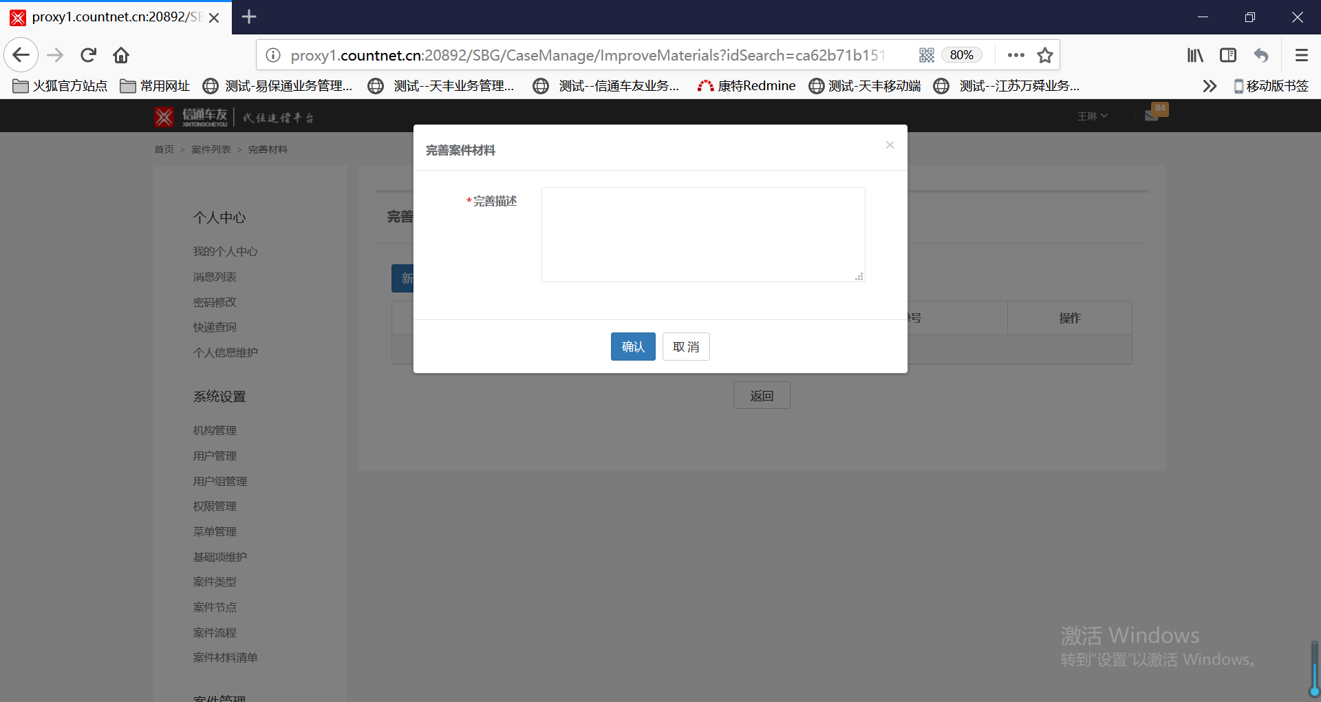Open 案件类型 in the sidebar
This screenshot has height=702, width=1321.
[215, 582]
